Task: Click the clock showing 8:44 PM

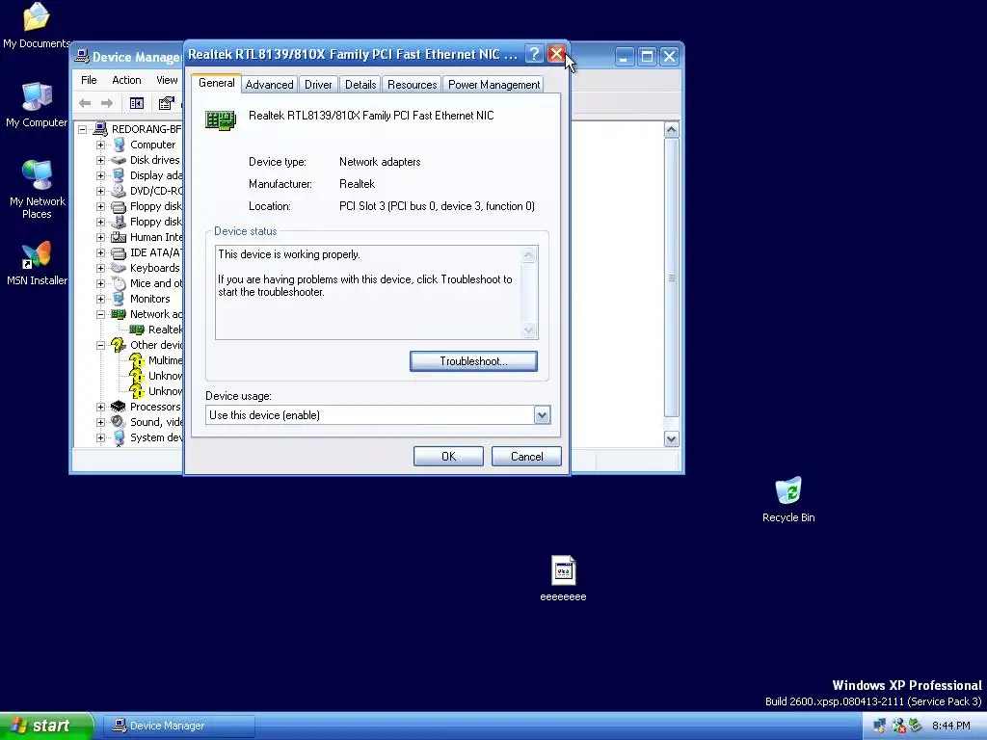Action: [x=951, y=726]
